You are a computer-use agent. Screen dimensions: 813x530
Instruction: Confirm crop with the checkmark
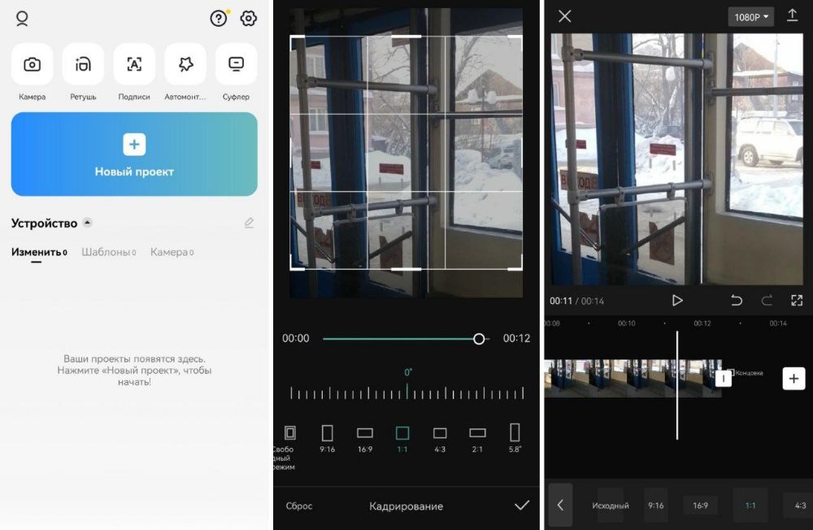[x=522, y=505]
